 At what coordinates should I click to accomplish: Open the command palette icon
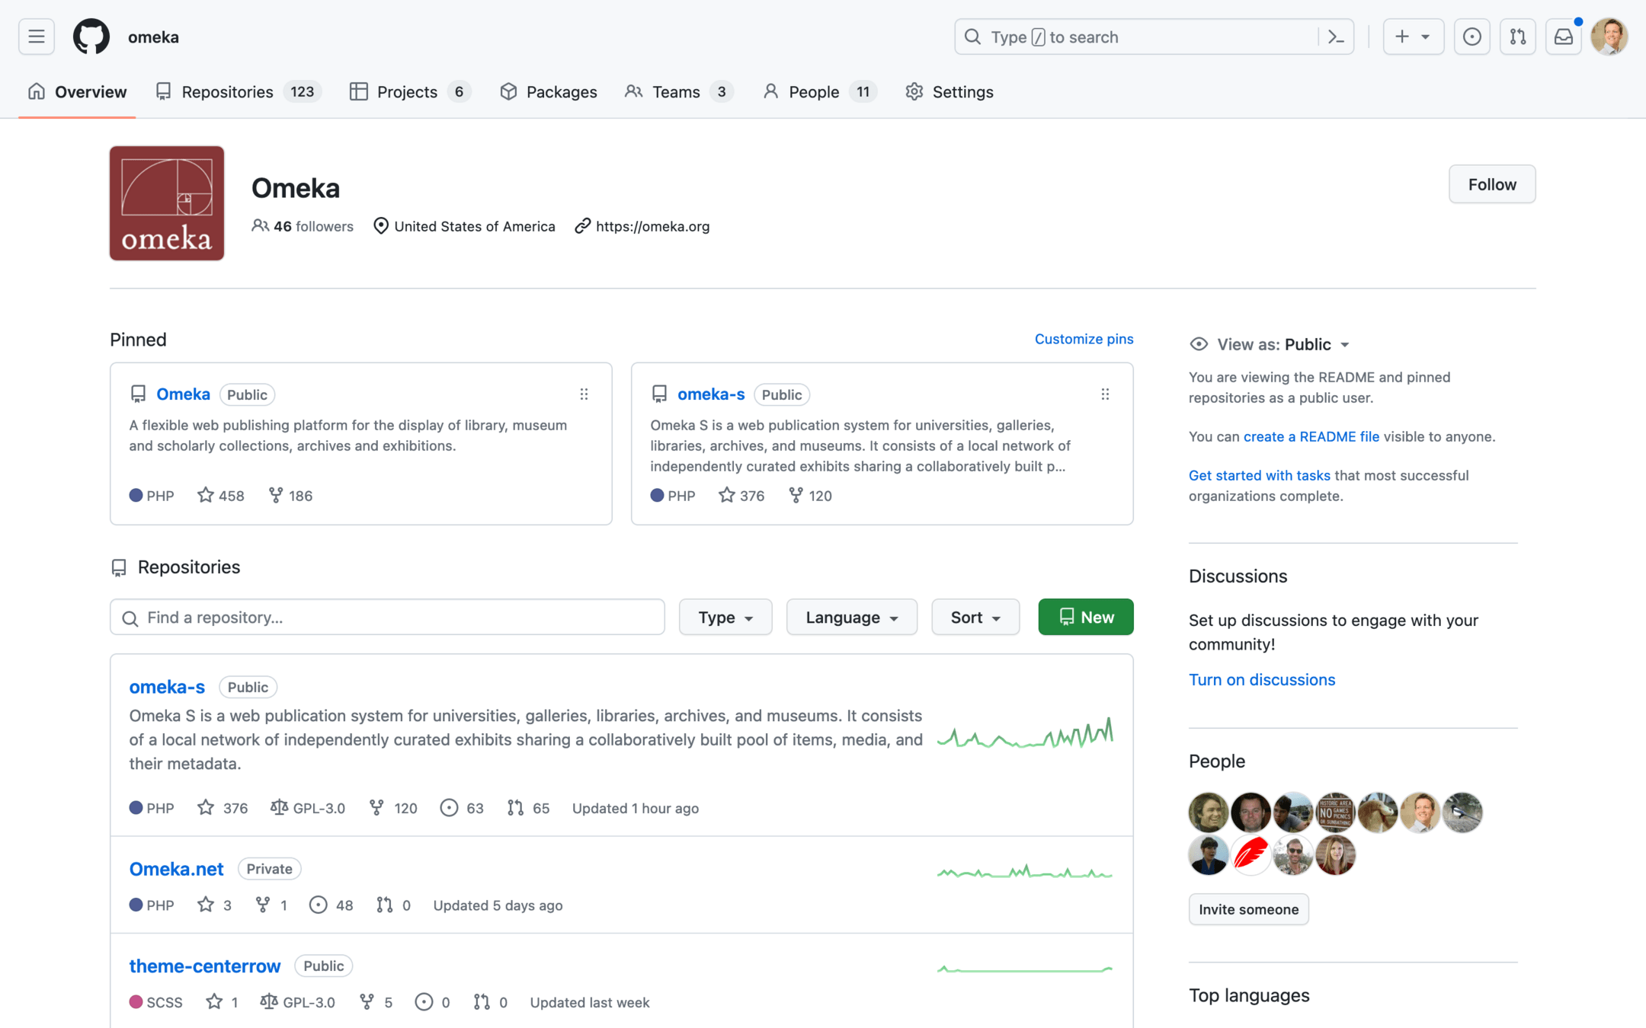tap(1336, 37)
